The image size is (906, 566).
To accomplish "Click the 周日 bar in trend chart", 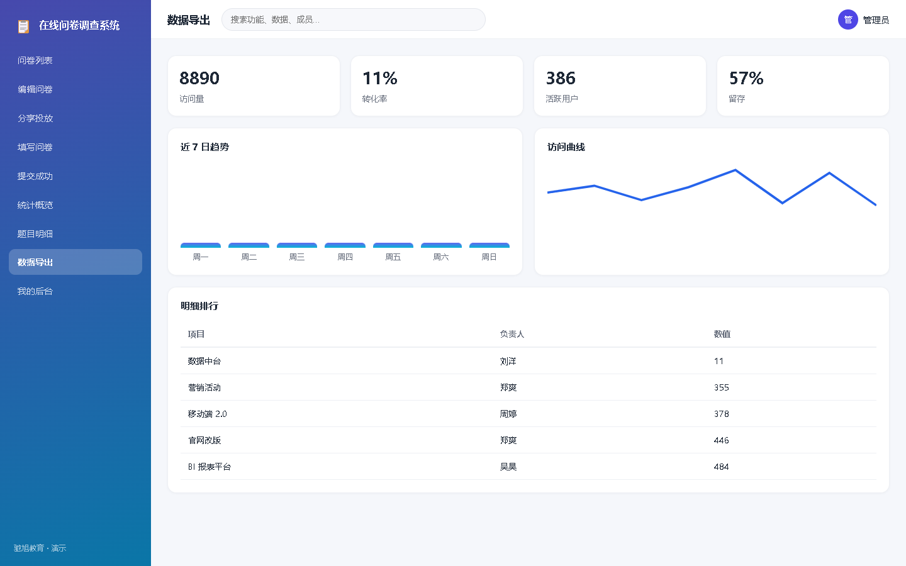I will pos(489,245).
